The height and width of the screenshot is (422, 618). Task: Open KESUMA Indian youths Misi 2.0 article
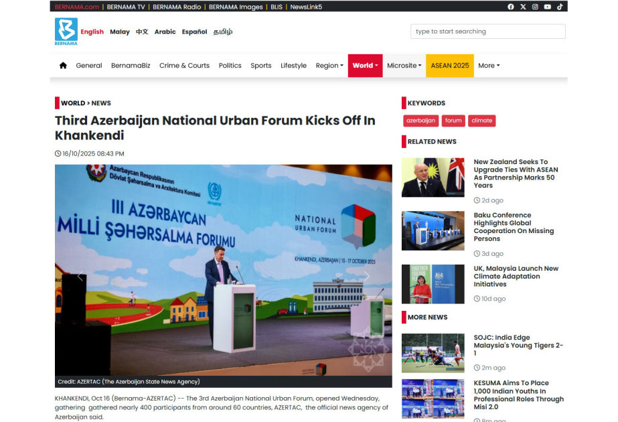point(519,395)
